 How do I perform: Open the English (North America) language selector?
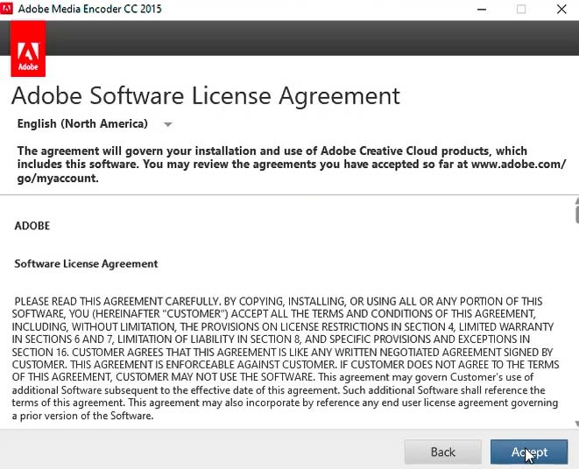tap(83, 123)
